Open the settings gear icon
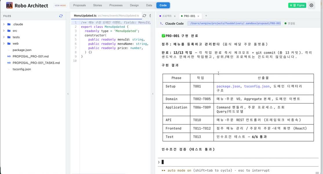 pyautogui.click(x=311, y=5)
